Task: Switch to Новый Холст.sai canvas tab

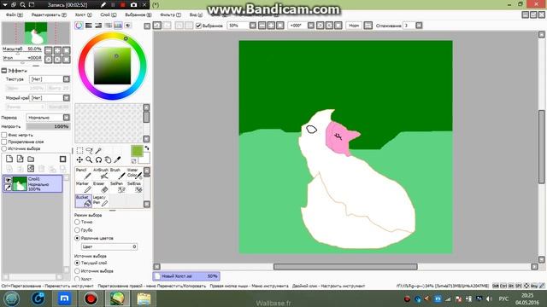Action: (x=186, y=276)
